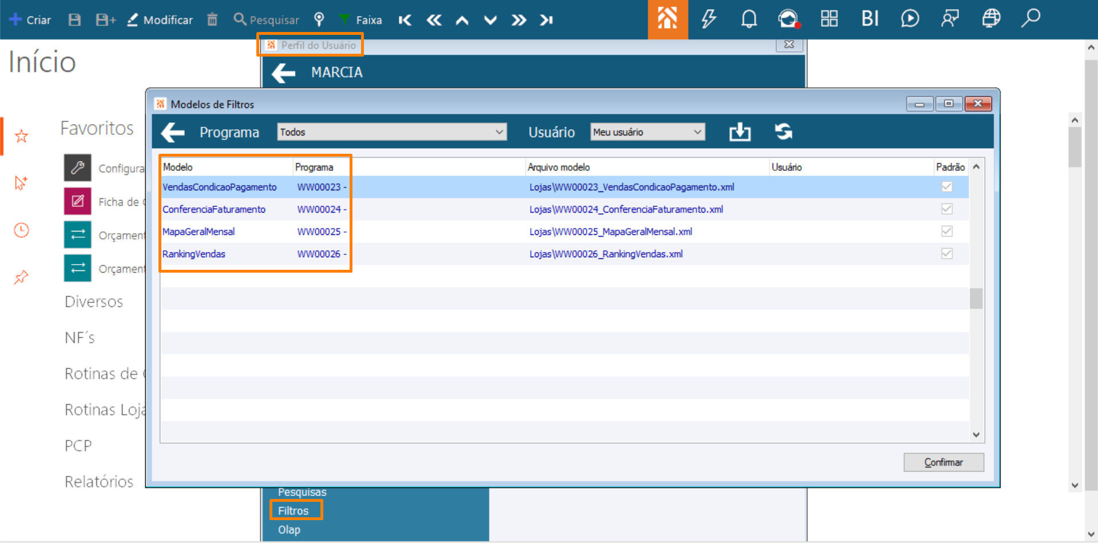Click the save floppy disk icon
1098x543 pixels.
74,20
